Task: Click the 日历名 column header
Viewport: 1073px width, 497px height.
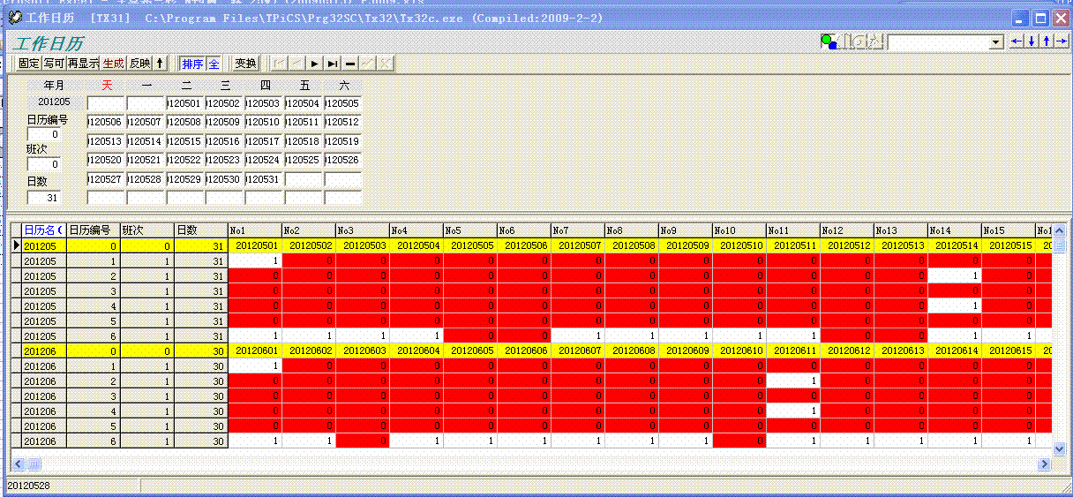Action: tap(43, 230)
